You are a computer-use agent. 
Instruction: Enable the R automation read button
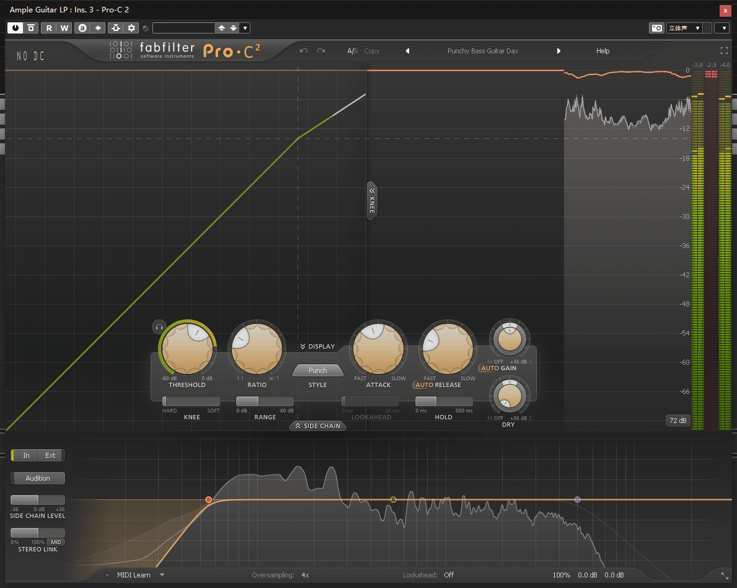tap(49, 28)
